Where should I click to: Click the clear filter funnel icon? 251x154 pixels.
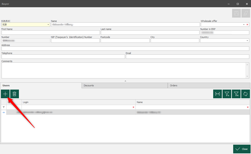click(x=236, y=94)
